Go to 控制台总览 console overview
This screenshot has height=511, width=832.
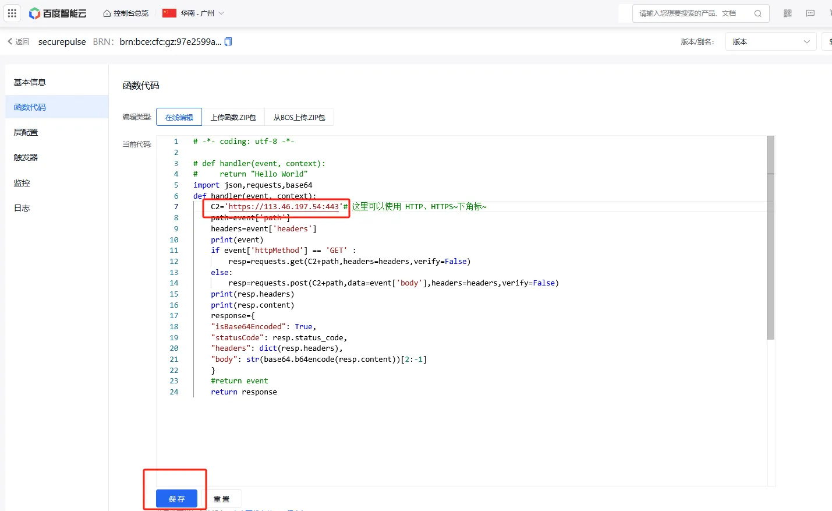tap(126, 13)
